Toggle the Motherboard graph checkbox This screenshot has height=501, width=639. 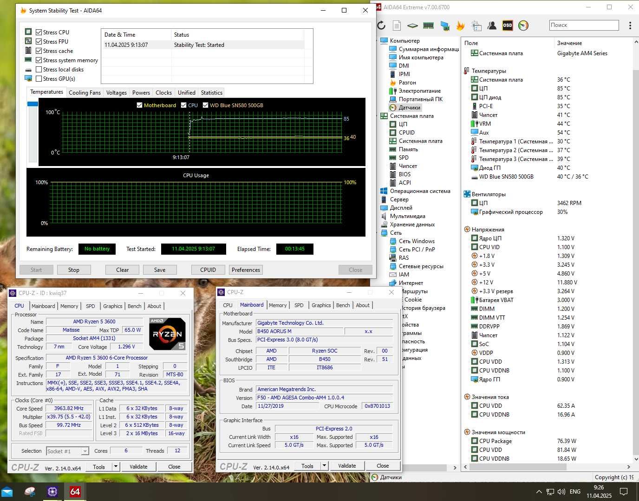click(x=139, y=105)
